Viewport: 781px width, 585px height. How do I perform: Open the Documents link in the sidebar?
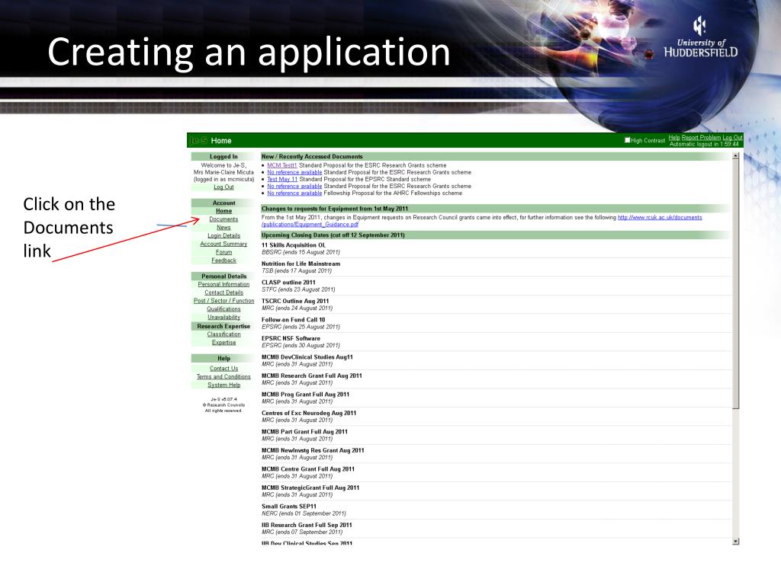pos(223,219)
